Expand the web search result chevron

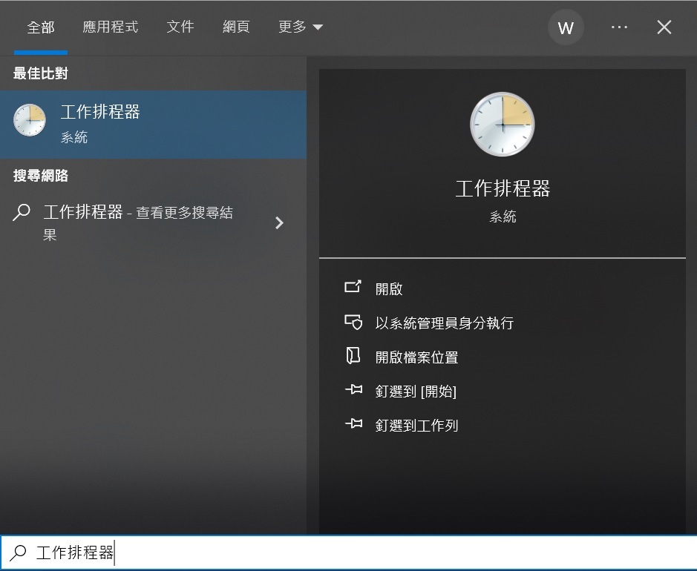point(279,223)
